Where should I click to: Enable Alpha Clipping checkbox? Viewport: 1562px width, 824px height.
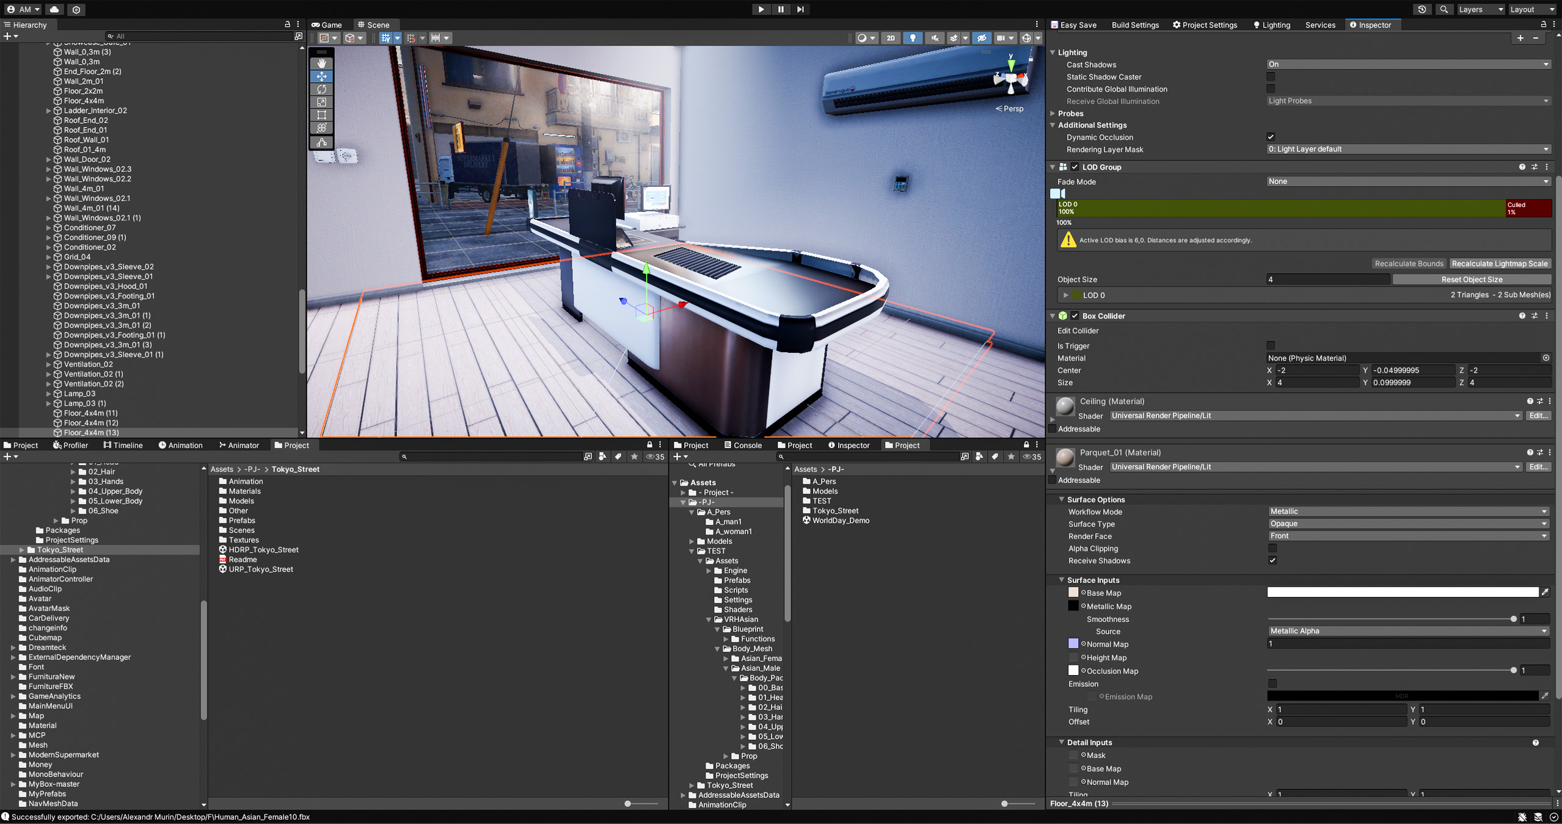tap(1272, 548)
